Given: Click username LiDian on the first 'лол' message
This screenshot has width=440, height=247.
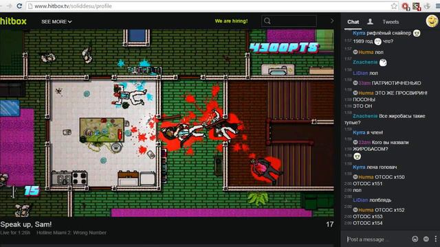Looking at the screenshot, I should click(360, 73).
